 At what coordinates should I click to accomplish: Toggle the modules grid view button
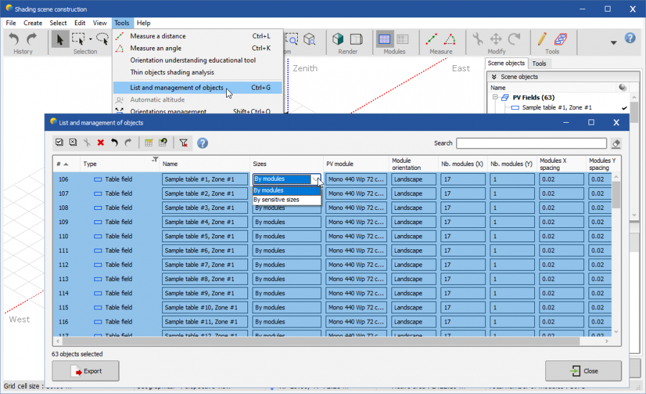(385, 39)
